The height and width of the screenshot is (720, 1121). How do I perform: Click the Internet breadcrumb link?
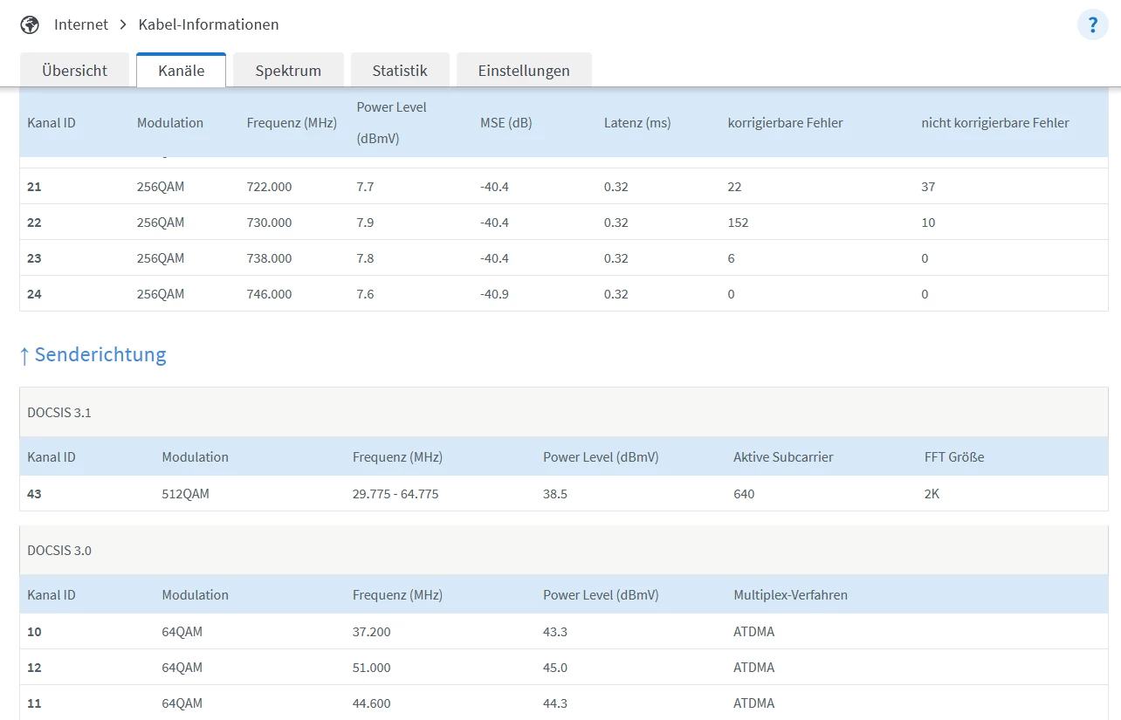[80, 24]
